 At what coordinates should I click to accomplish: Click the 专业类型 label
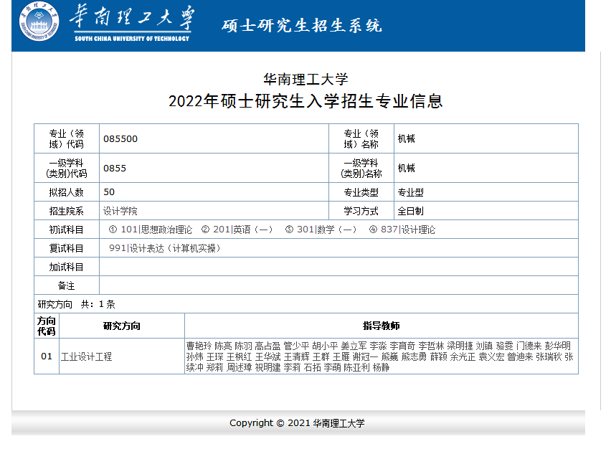point(361,192)
